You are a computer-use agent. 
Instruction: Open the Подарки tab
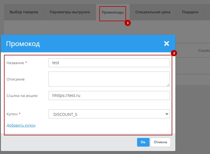click(190, 12)
